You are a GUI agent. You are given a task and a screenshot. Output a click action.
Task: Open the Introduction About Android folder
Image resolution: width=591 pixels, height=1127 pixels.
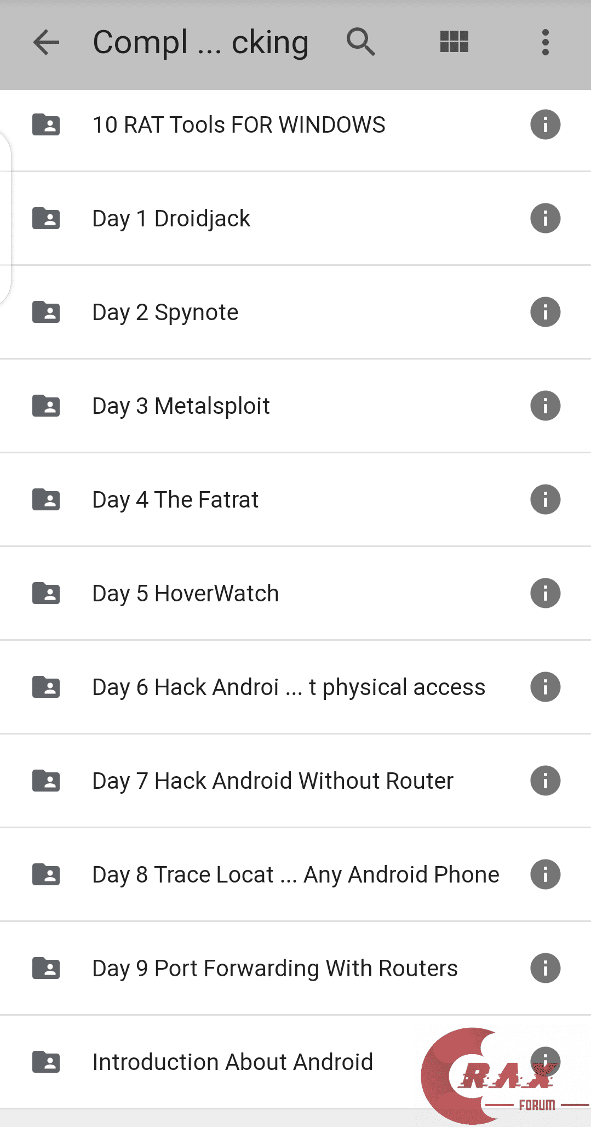pyautogui.click(x=232, y=1062)
